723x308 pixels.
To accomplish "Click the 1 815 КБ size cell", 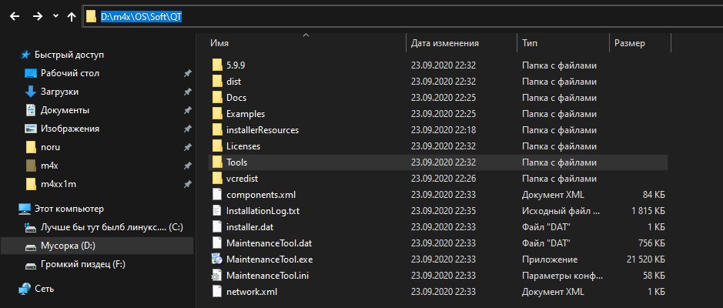I will 648,211.
